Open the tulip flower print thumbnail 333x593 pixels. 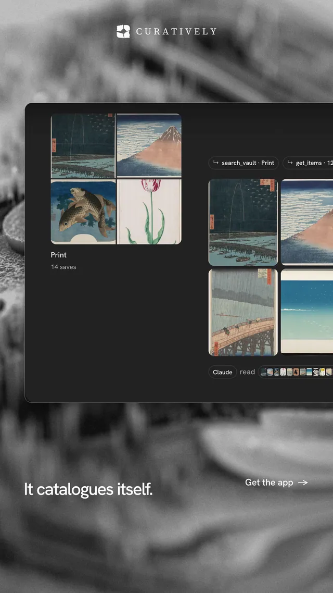click(x=149, y=212)
